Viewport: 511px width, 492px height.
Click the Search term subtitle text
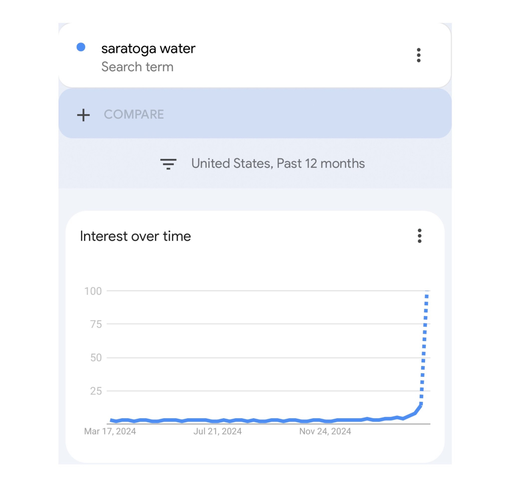point(137,67)
